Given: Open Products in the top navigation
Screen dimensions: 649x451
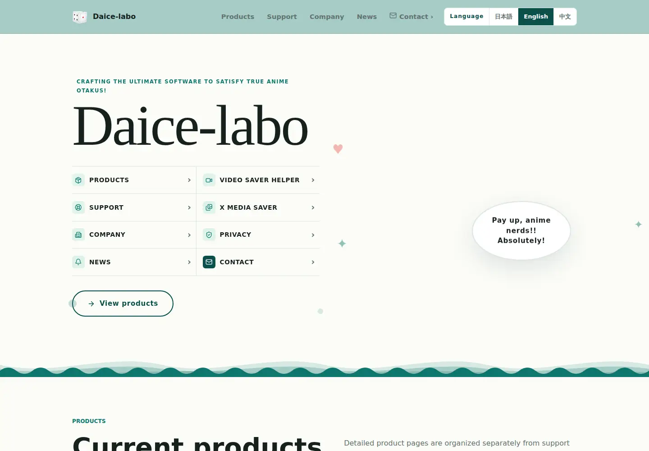Looking at the screenshot, I should click(238, 17).
